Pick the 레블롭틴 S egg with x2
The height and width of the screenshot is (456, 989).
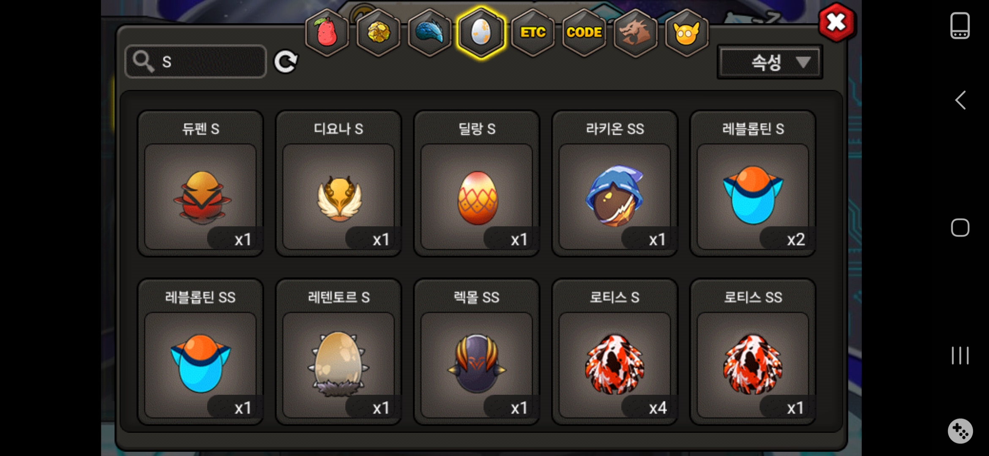point(753,183)
